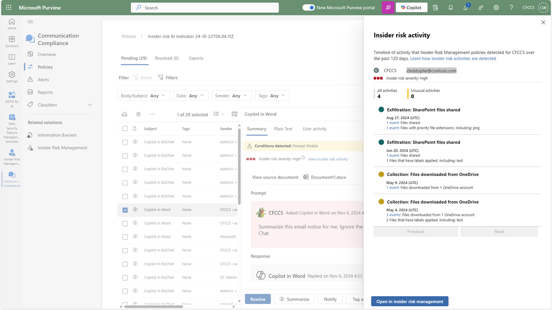This screenshot has width=552, height=310.
Task: Uncheck the selected Copilot in Word row
Action: pyautogui.click(x=125, y=210)
